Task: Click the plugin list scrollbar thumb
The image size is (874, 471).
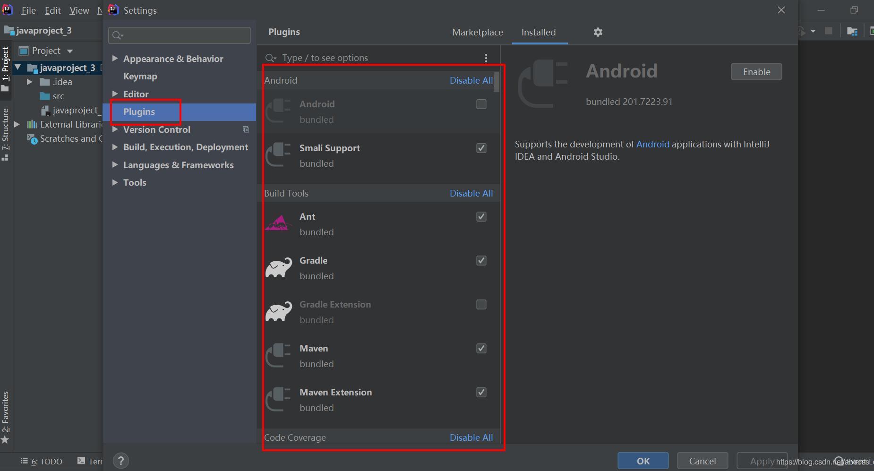Action: click(x=497, y=82)
